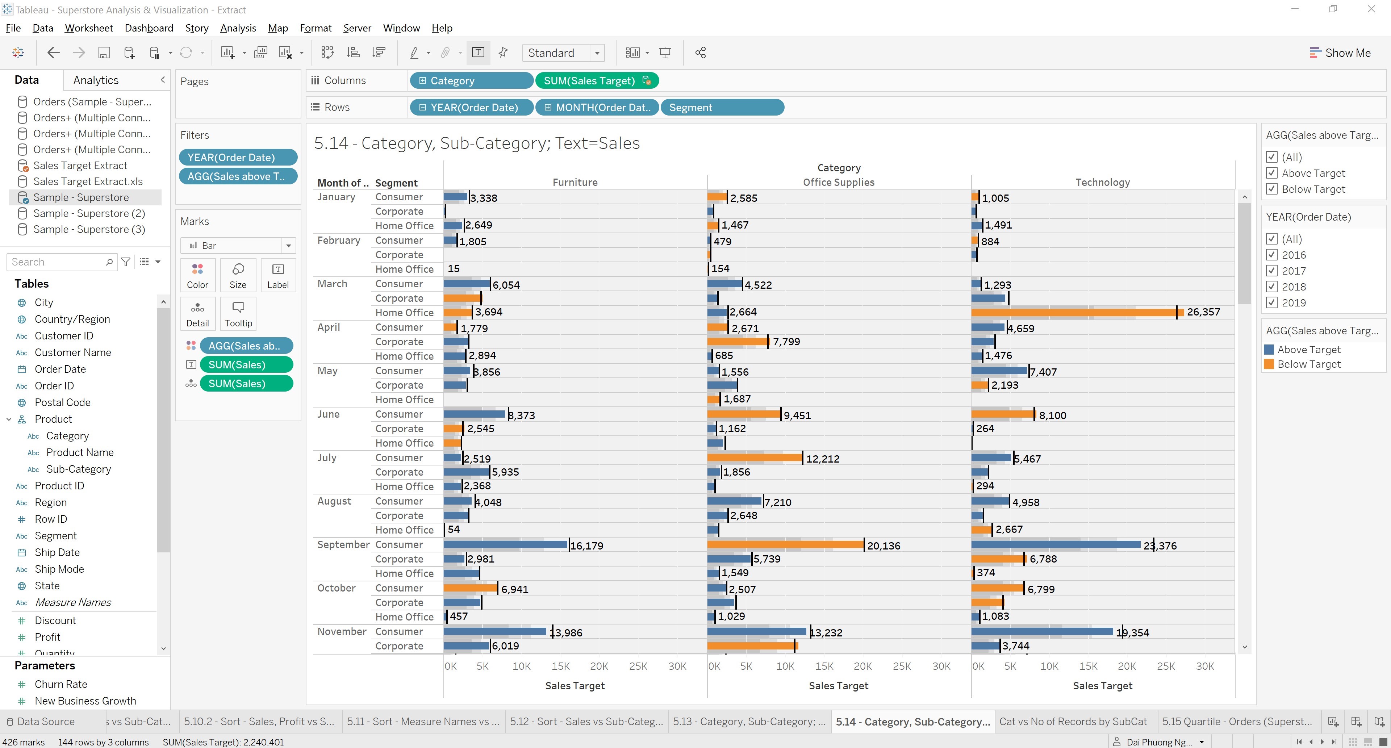Open the Standard fit dropdown

click(597, 53)
